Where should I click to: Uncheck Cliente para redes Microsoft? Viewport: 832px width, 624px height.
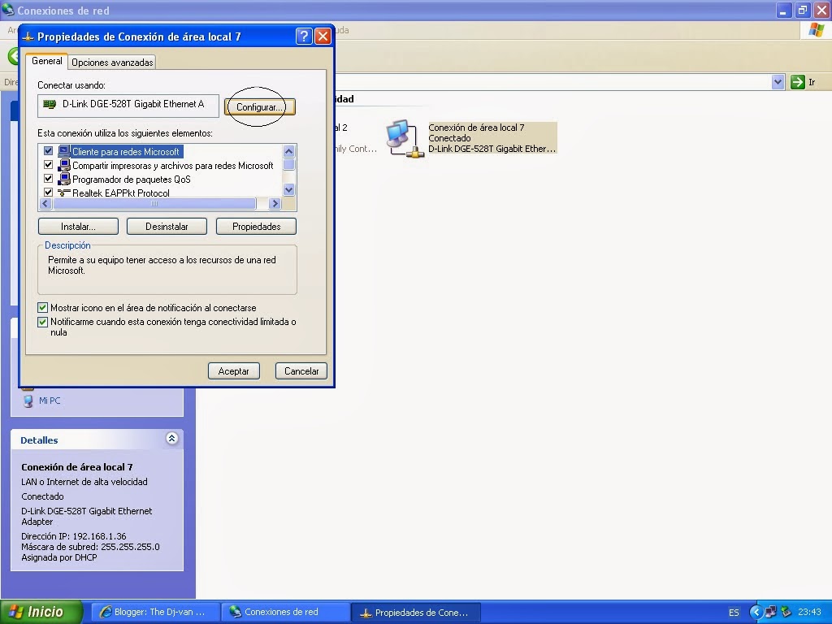pos(48,151)
